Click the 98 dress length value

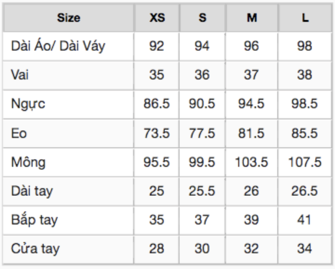(305, 46)
